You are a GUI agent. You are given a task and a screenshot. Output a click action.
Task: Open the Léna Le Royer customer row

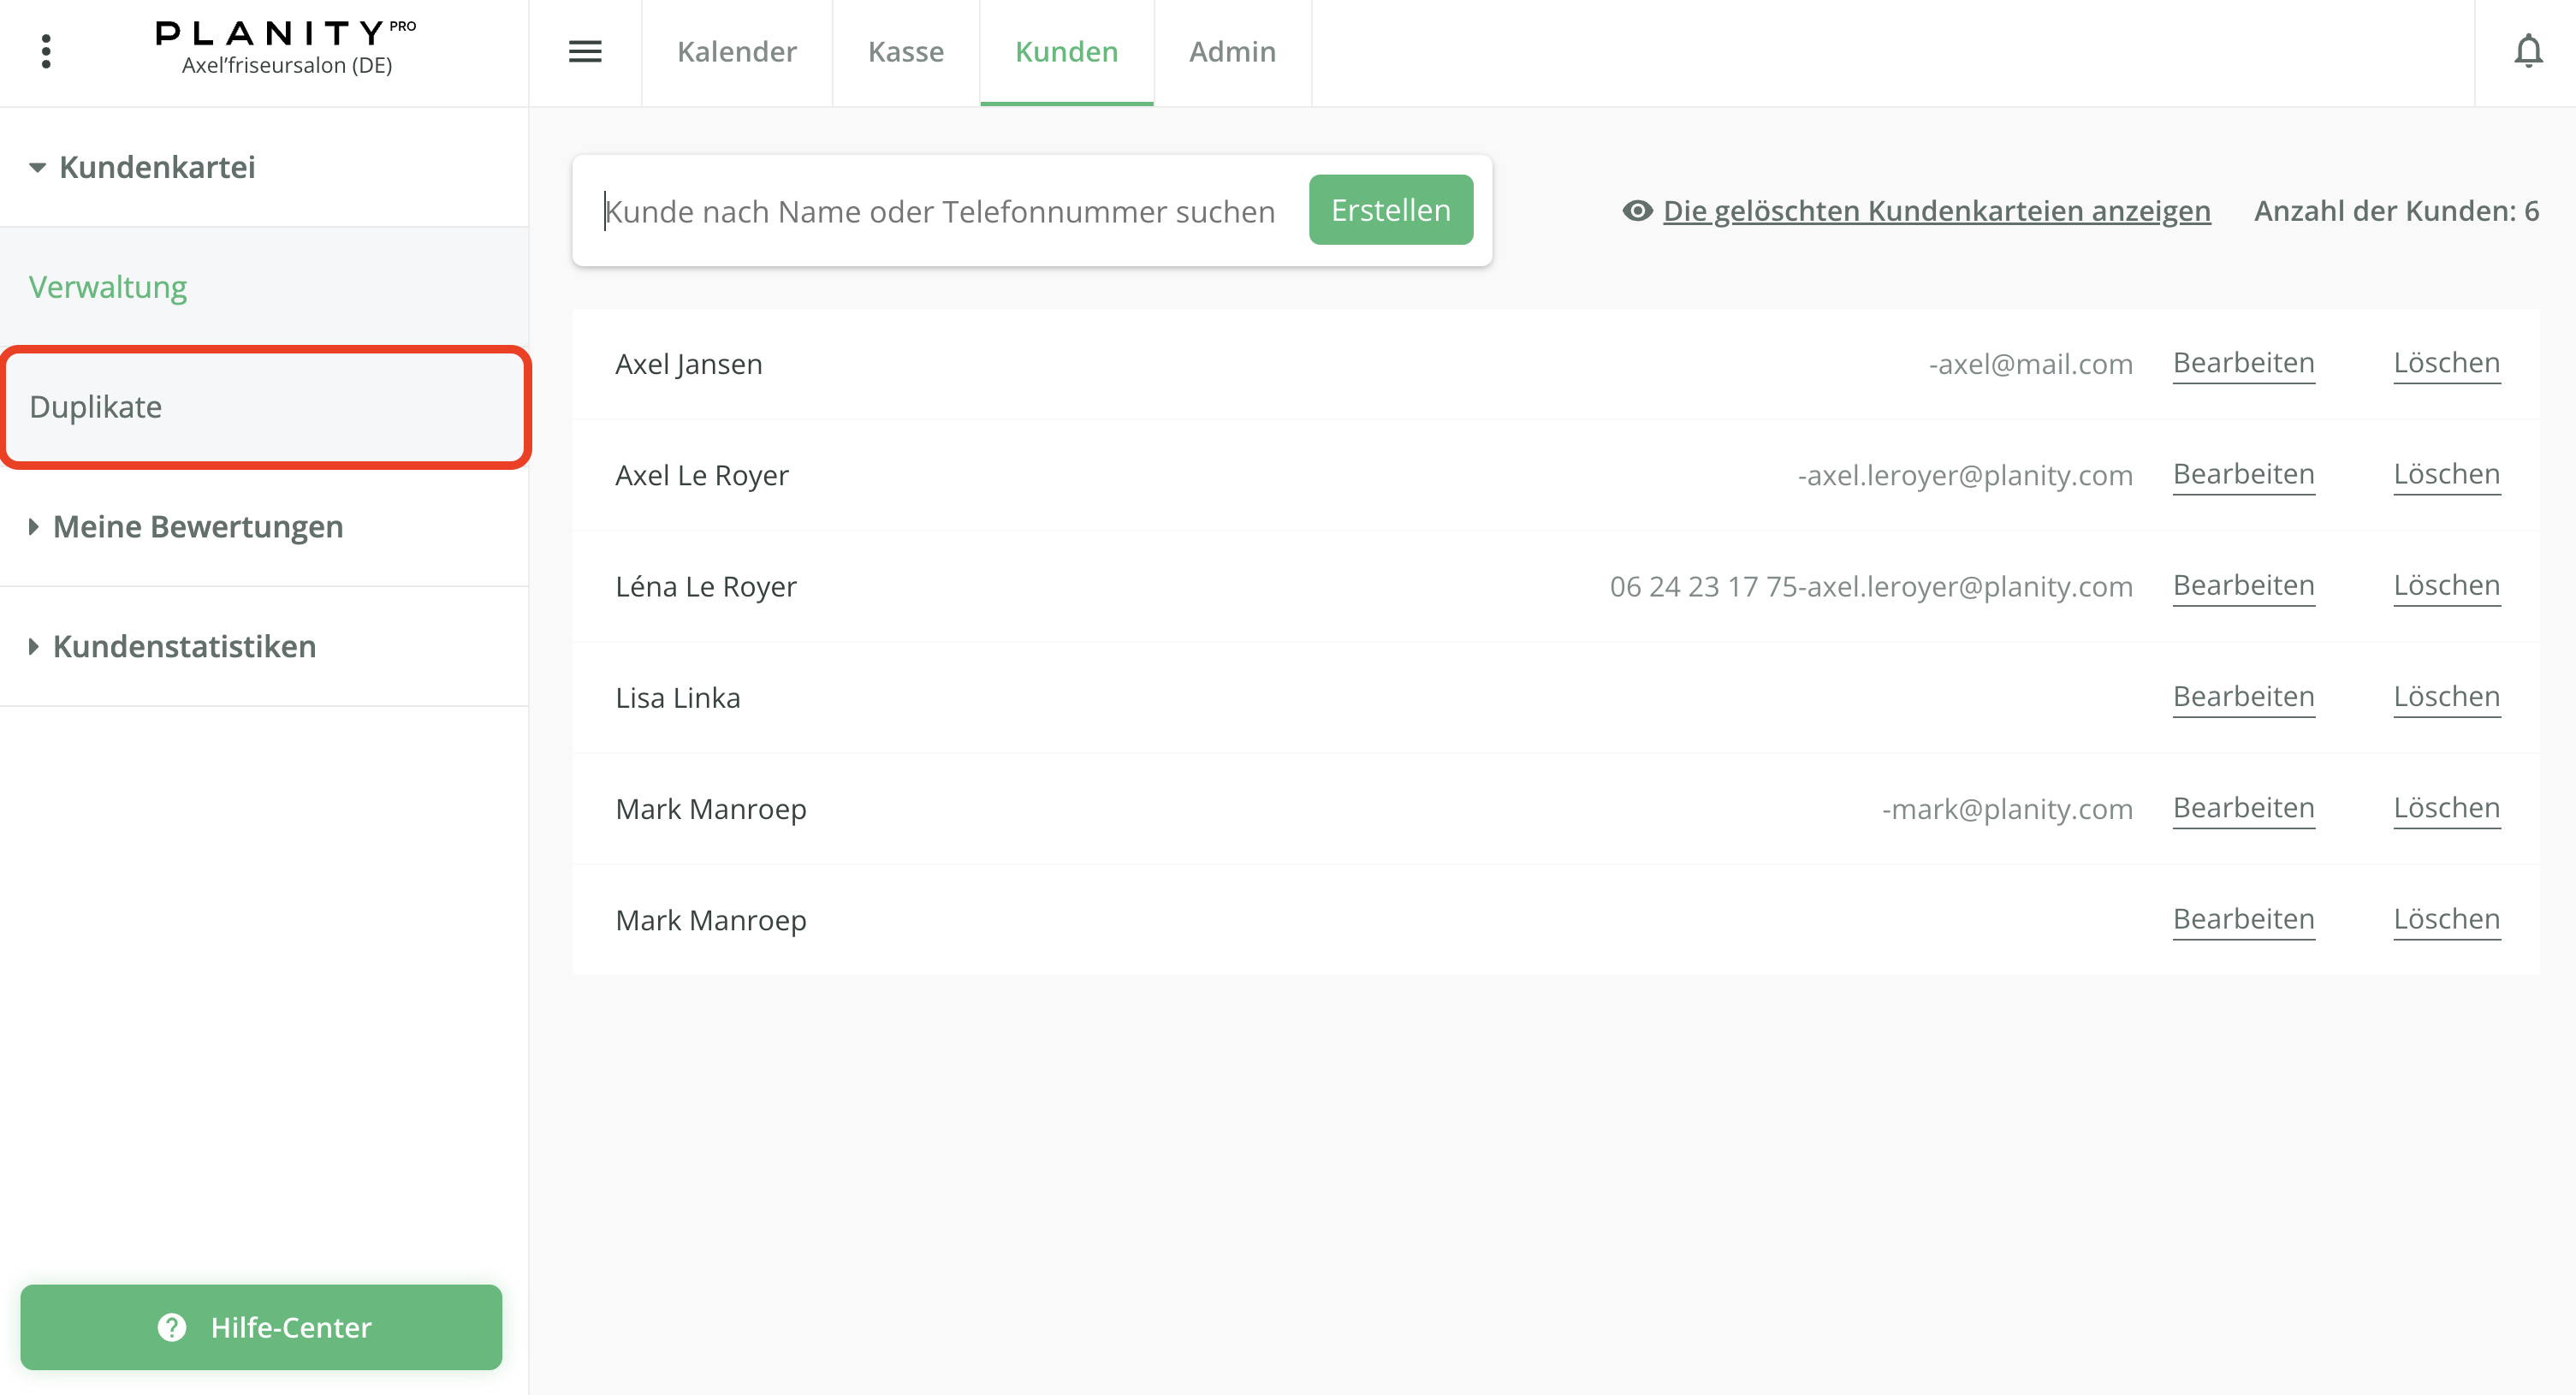(x=706, y=586)
